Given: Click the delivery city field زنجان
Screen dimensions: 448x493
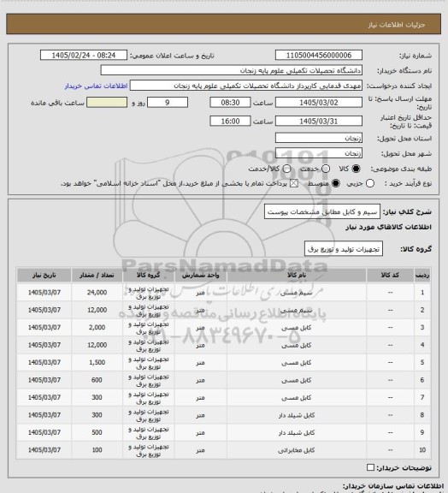Looking at the screenshot, I should (319, 153).
